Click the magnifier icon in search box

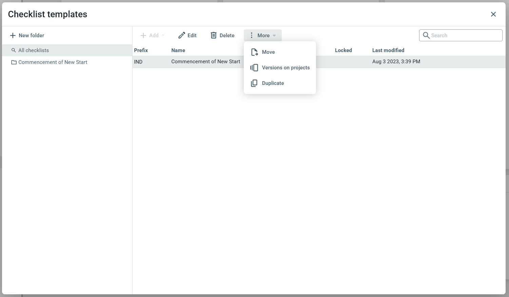426,36
